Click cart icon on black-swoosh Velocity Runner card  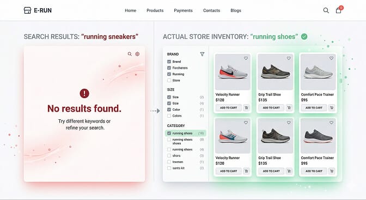click(246, 108)
